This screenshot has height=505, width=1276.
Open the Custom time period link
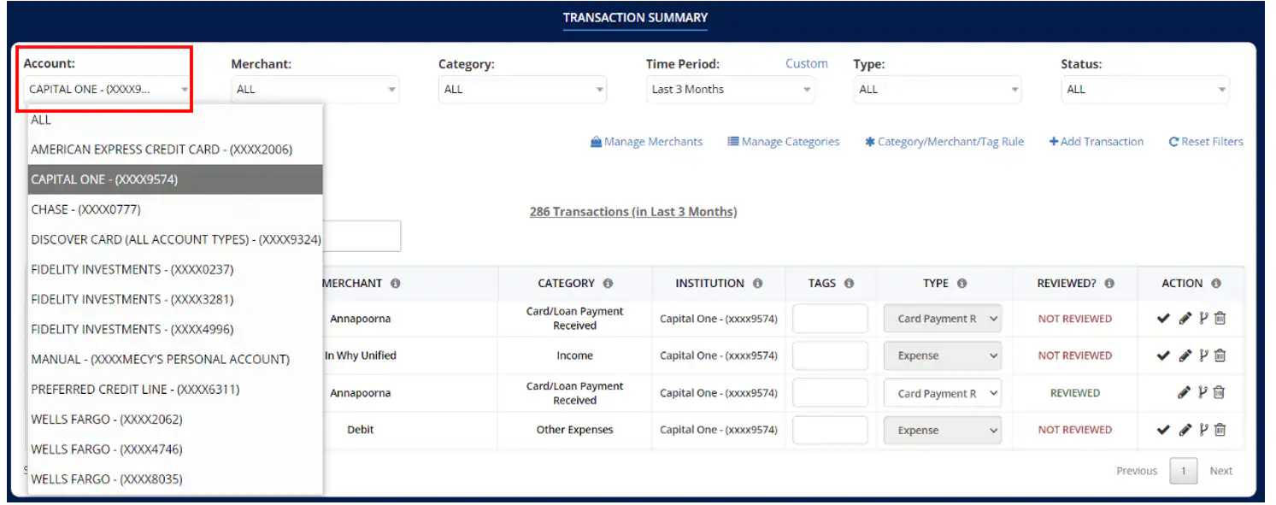(x=806, y=63)
